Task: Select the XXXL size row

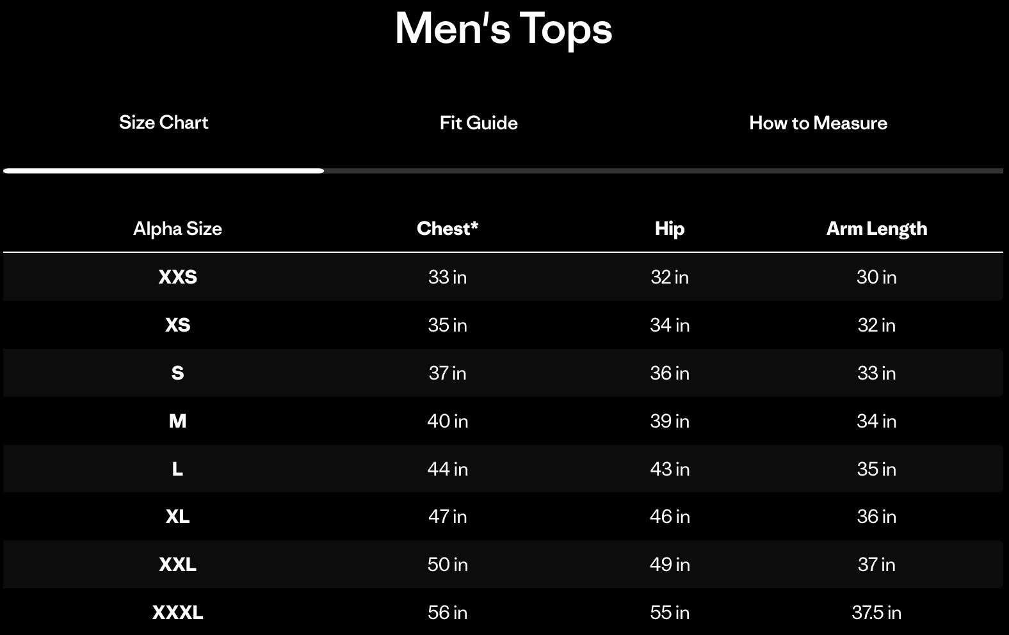Action: point(178,613)
